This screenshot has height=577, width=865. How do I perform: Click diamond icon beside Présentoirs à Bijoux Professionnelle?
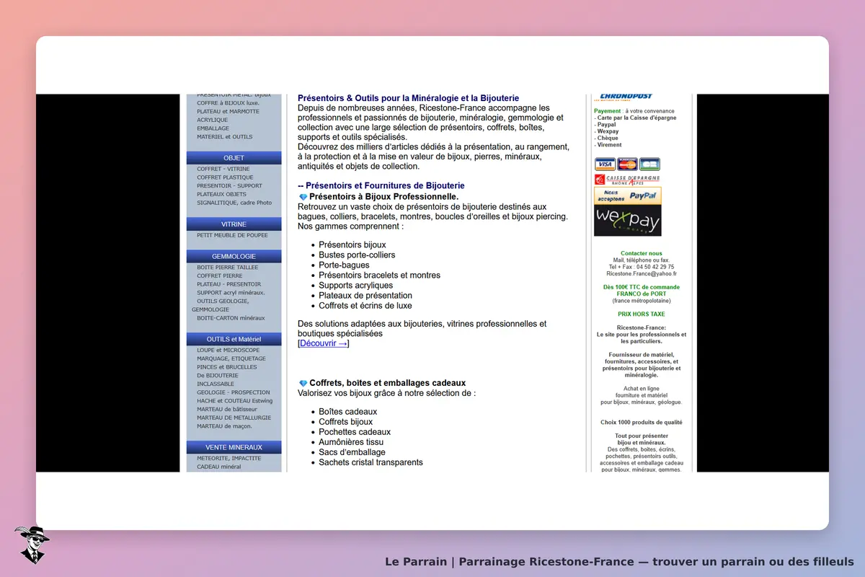[303, 197]
